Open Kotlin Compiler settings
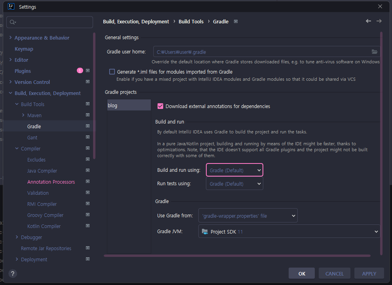The width and height of the screenshot is (392, 285). 44,226
